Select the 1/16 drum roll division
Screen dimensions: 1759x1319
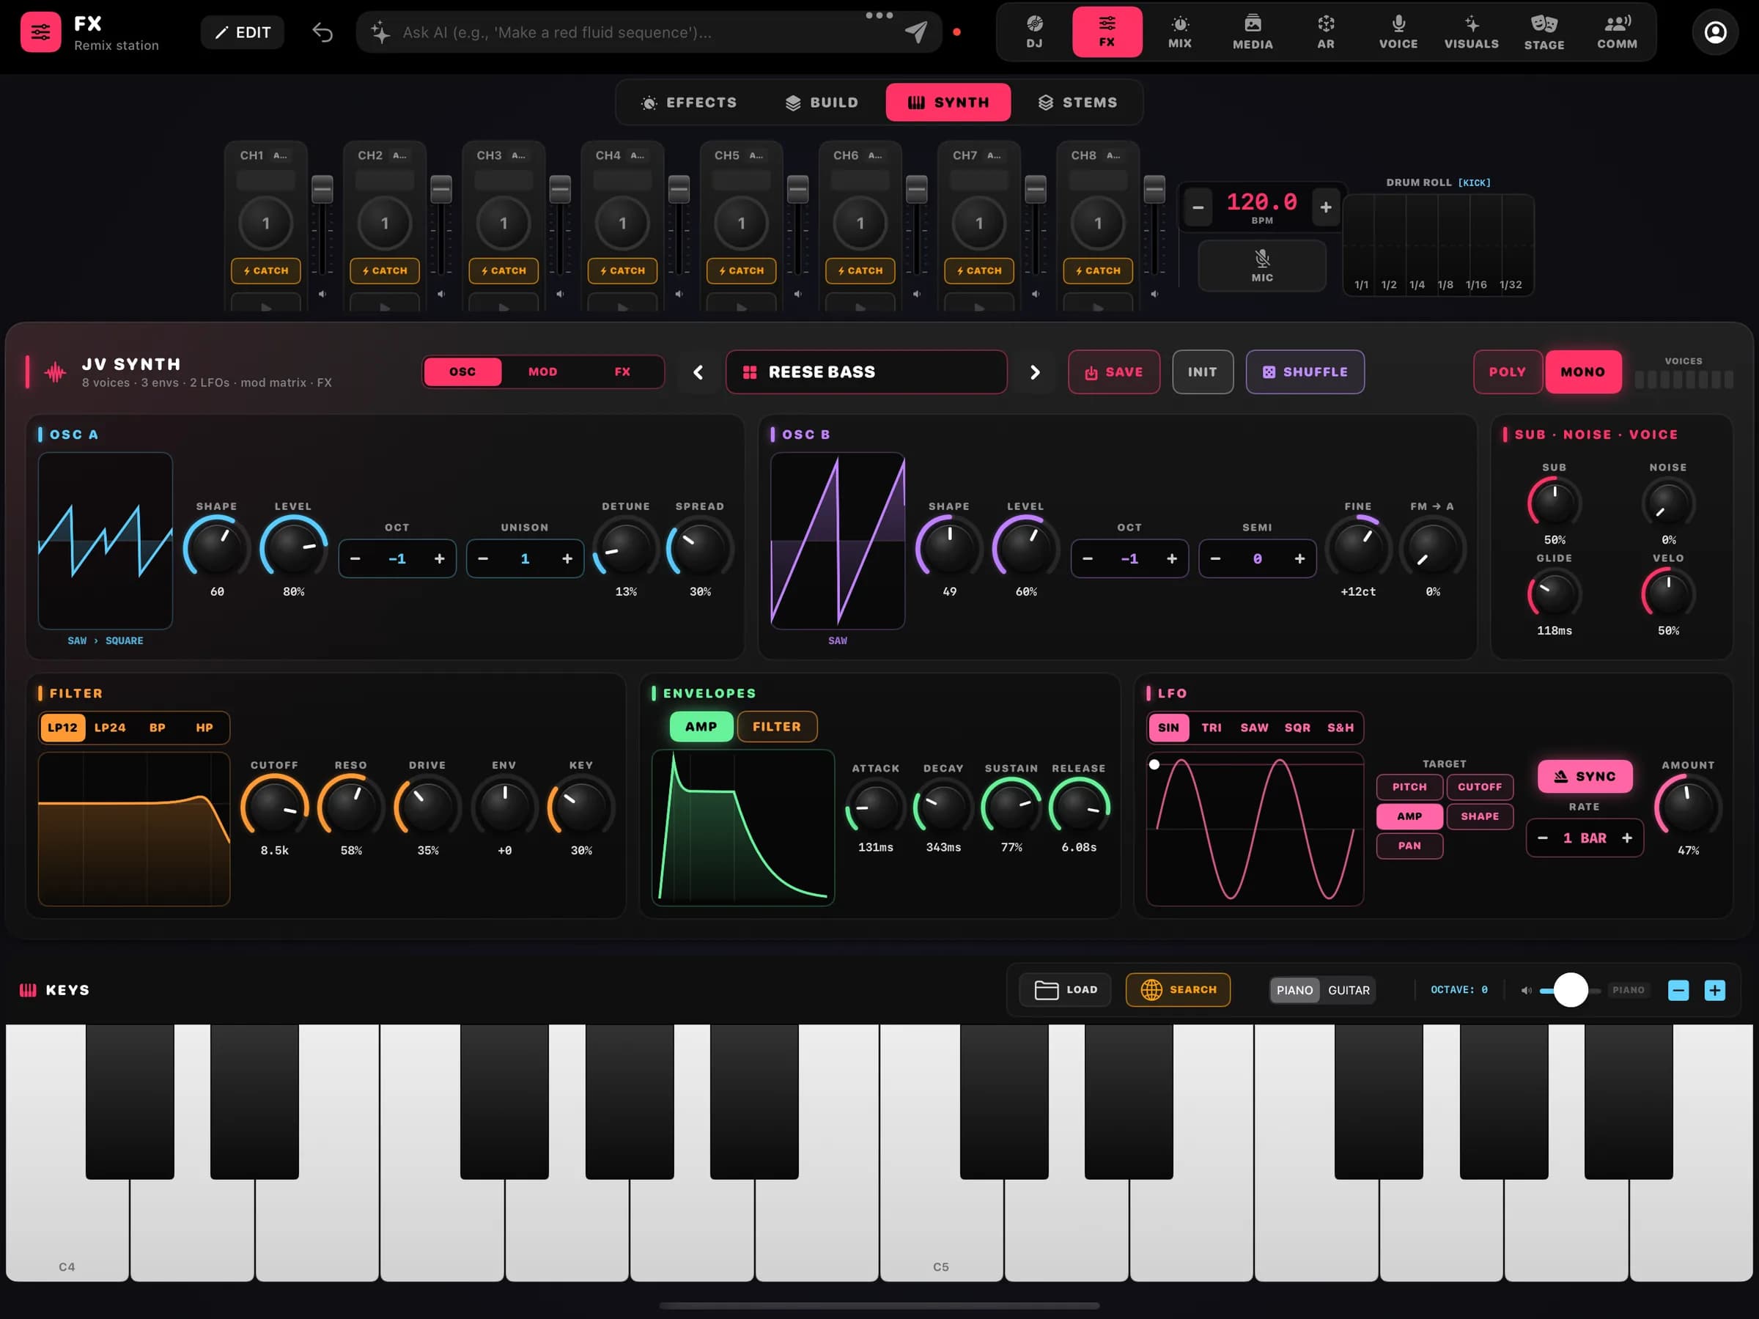pyautogui.click(x=1476, y=284)
